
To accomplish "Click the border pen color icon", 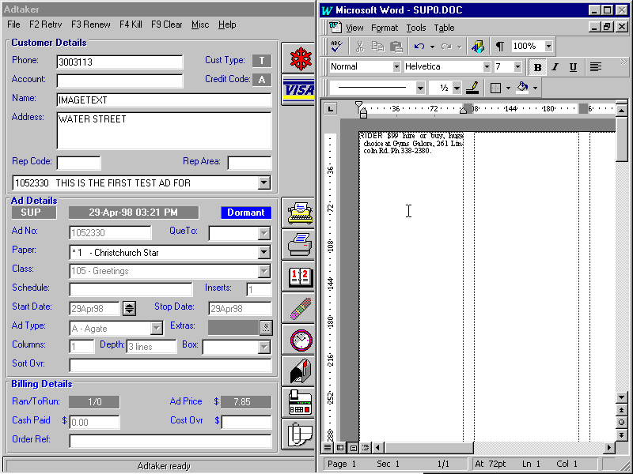I will click(x=472, y=88).
